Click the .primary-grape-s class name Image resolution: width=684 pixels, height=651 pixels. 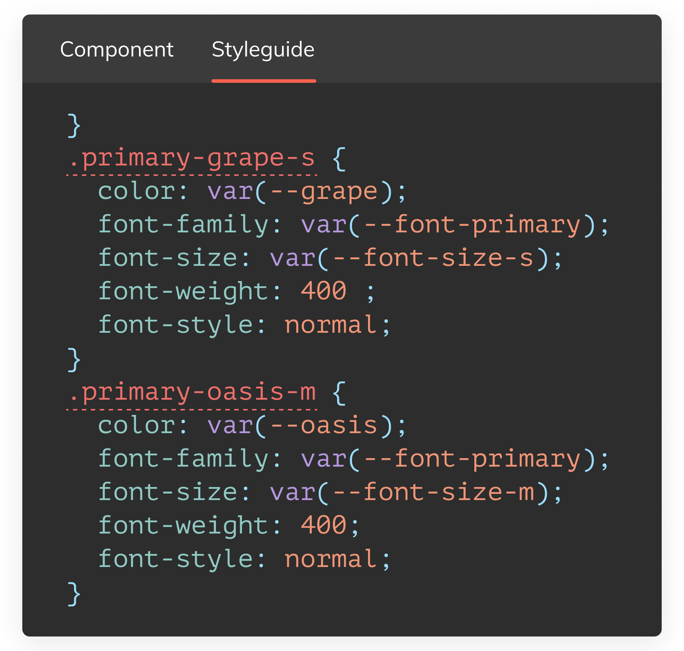pyautogui.click(x=191, y=158)
